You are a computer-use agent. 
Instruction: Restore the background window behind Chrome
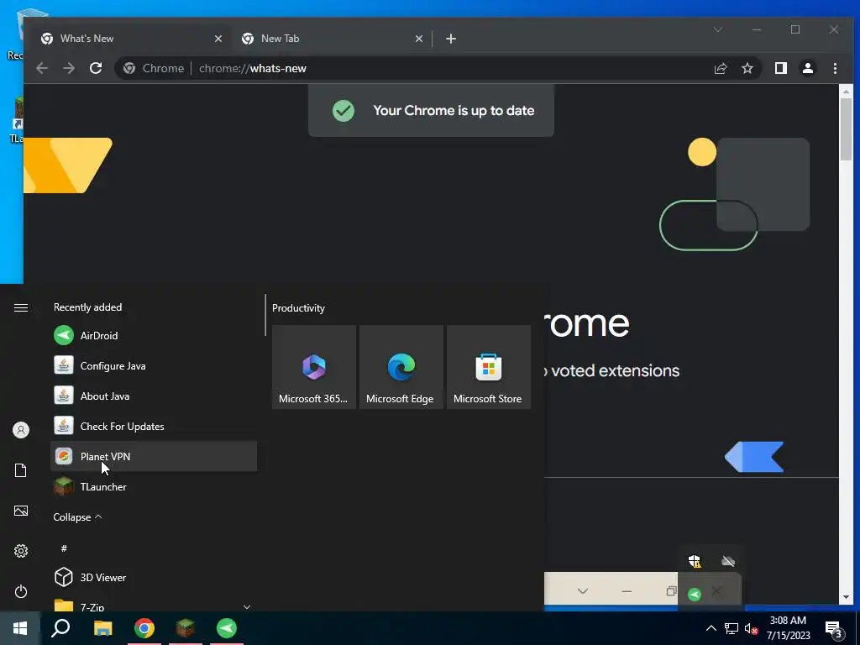670,590
